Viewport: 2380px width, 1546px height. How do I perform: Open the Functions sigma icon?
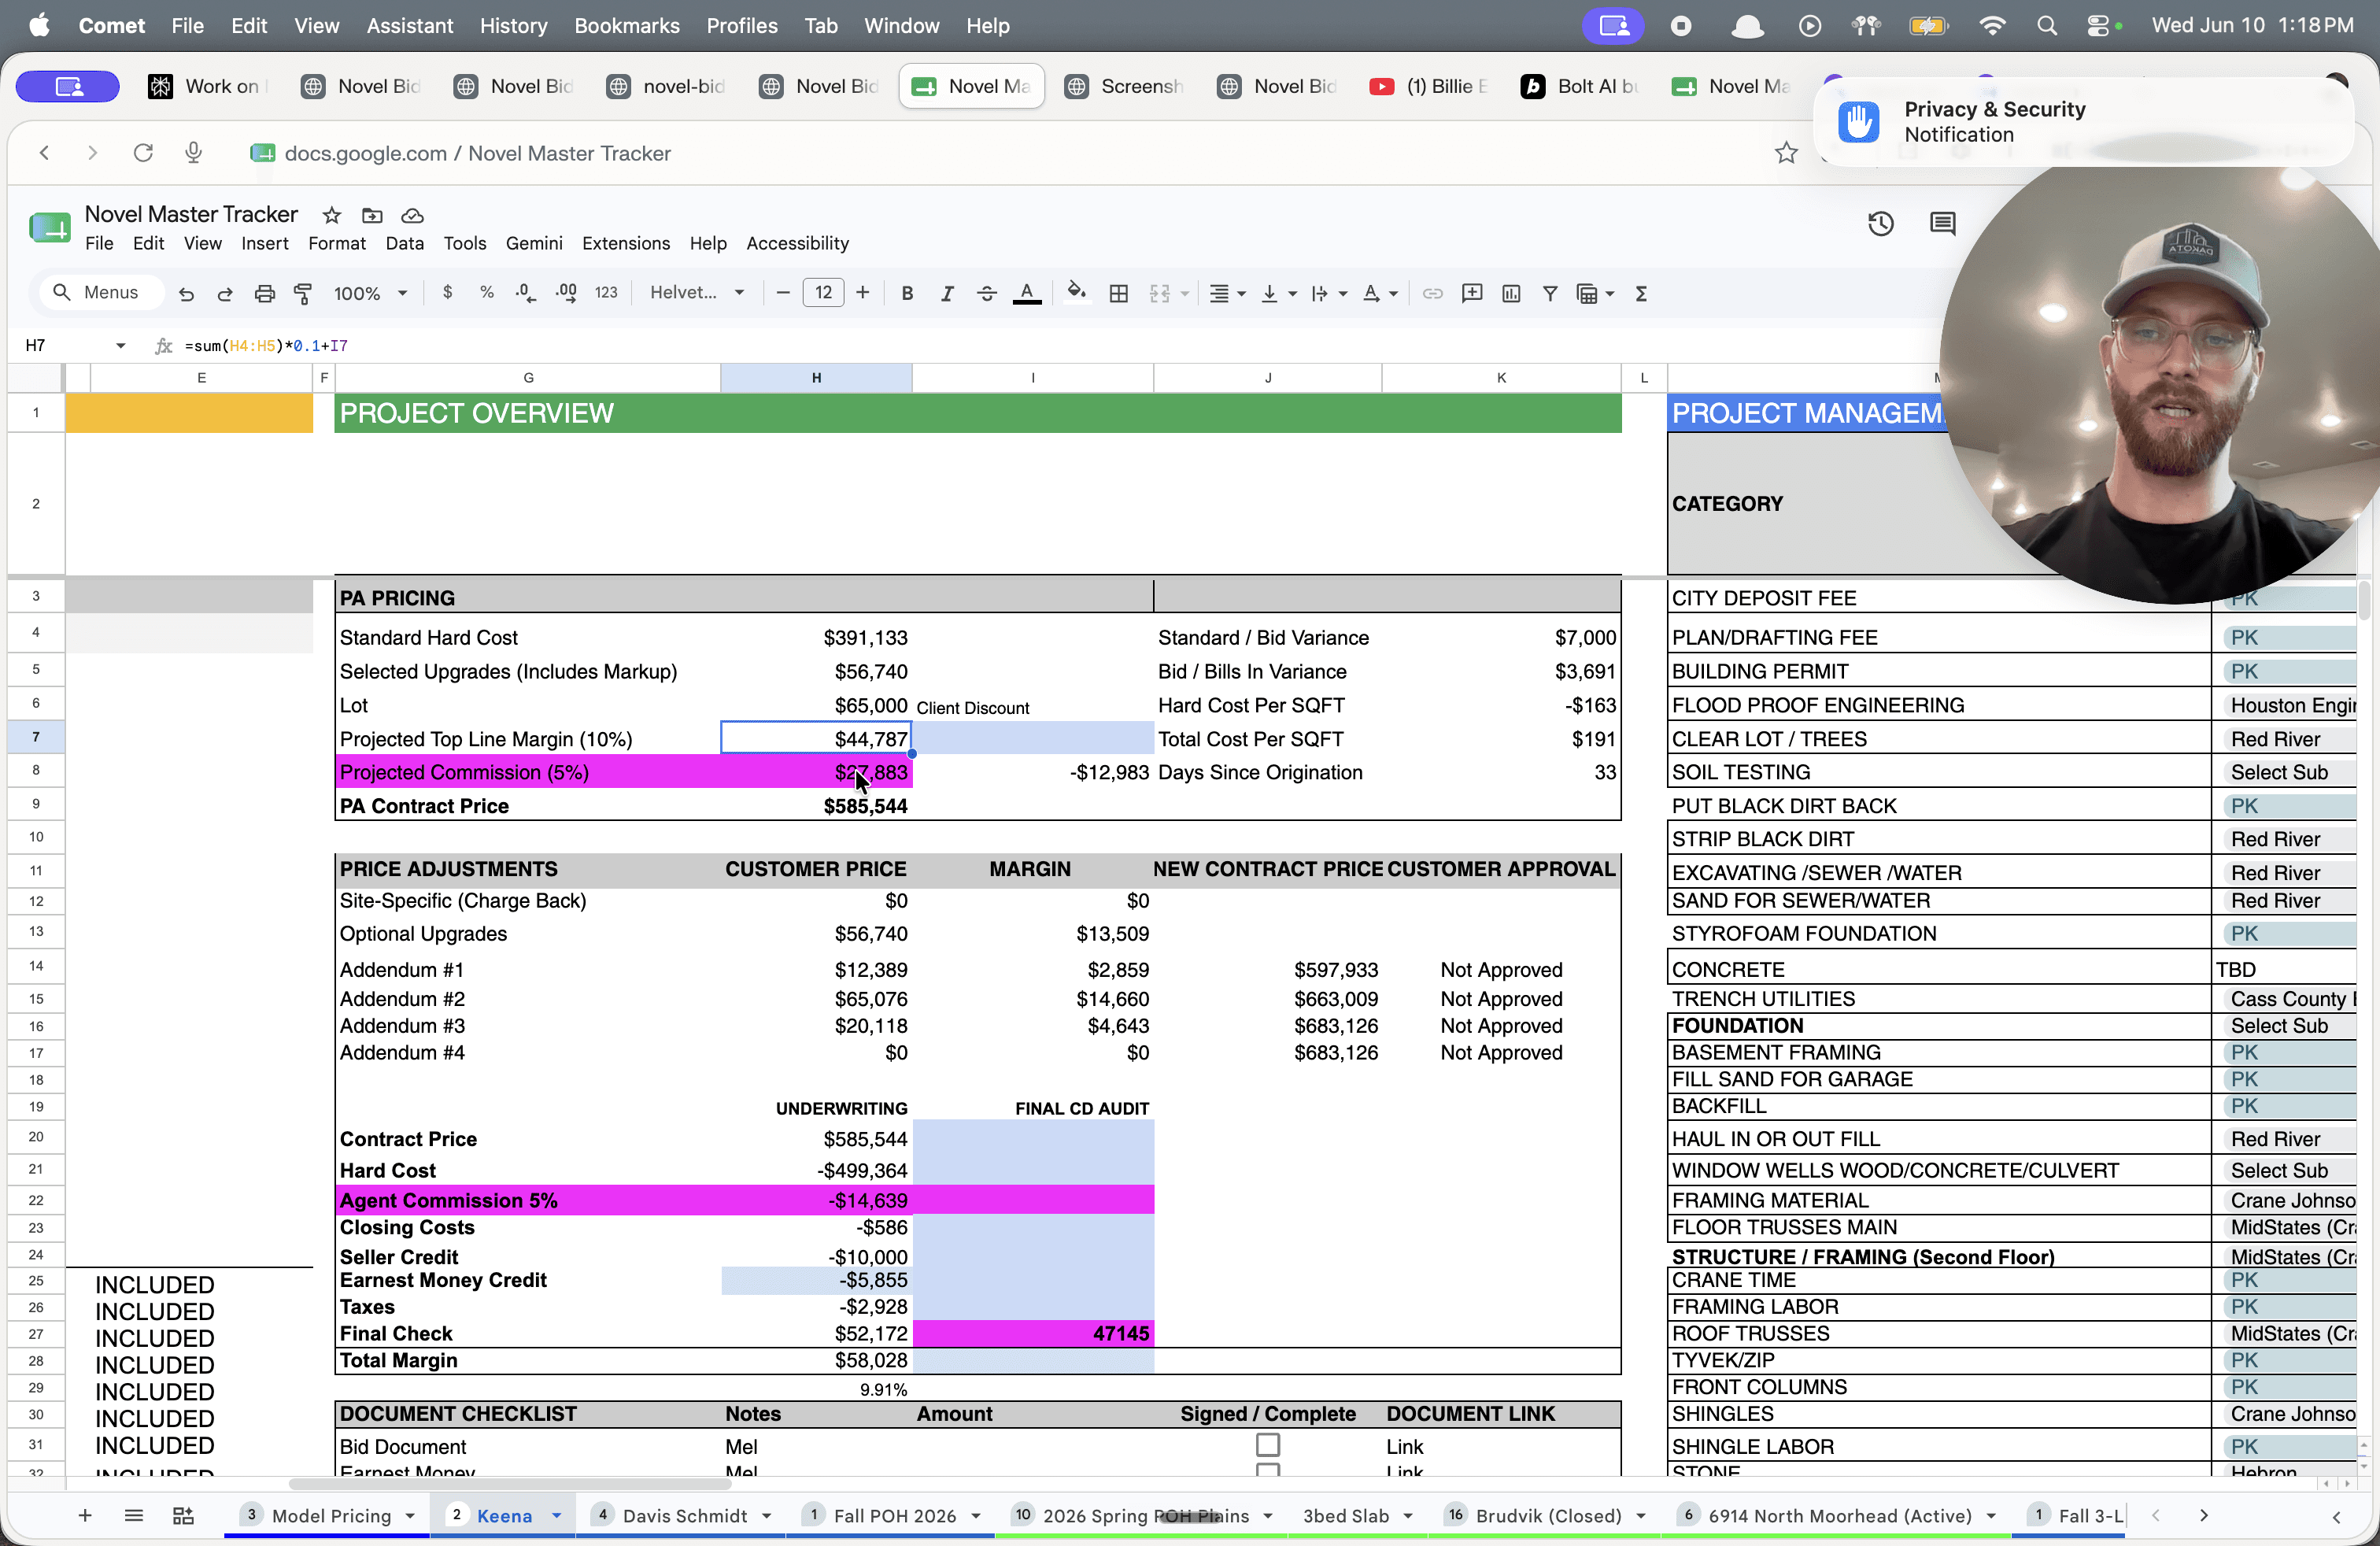point(1641,293)
